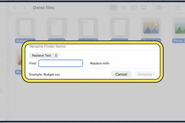Select the third document file thumbnail
This screenshot has height=123, width=185.
88,28
